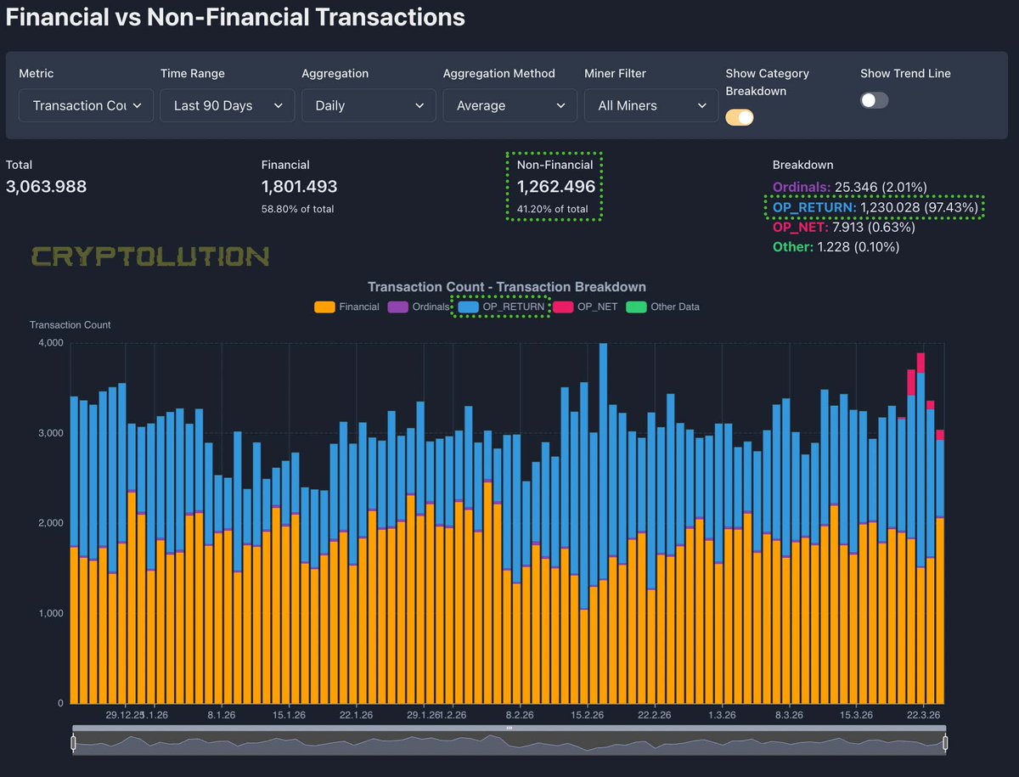Click the 15.2.26 x-axis date label
This screenshot has width=1019, height=777.
click(x=587, y=715)
